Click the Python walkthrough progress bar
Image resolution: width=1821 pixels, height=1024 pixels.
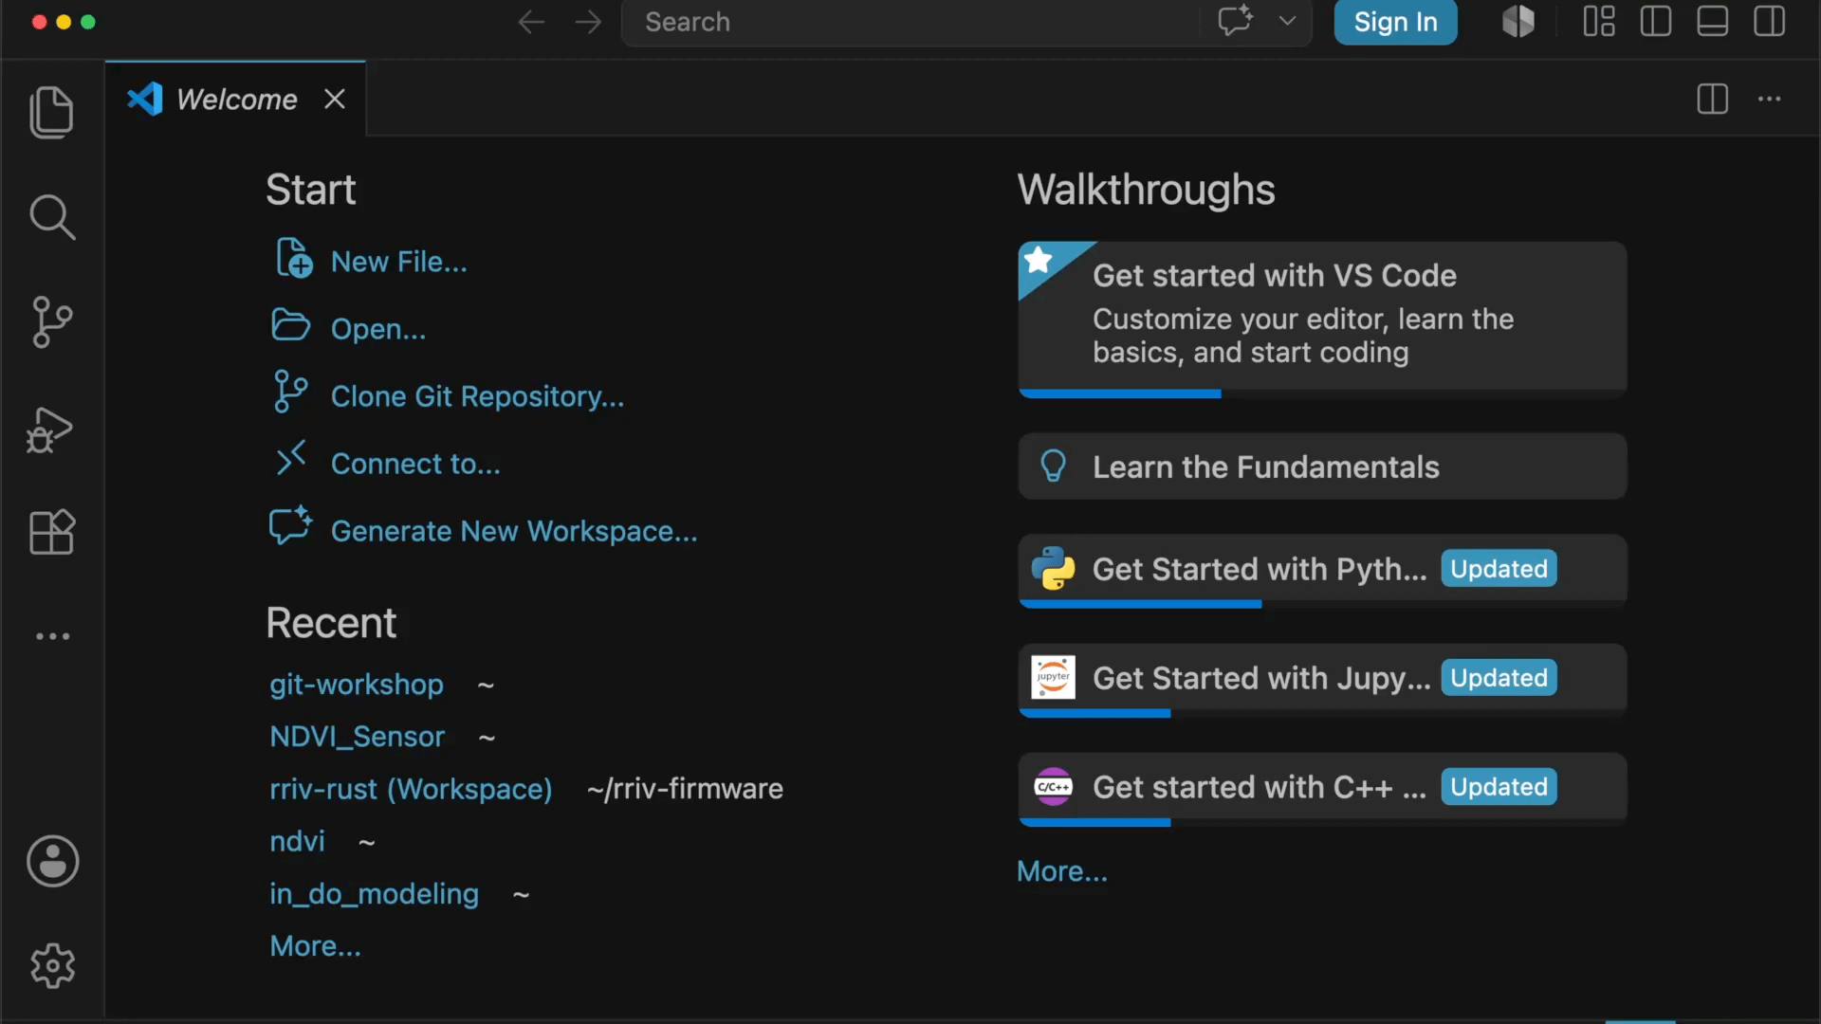pyautogui.click(x=1322, y=604)
